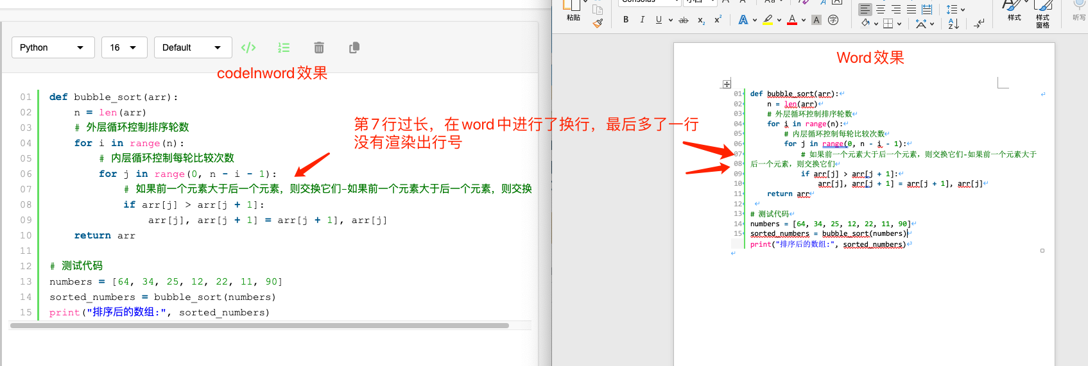Click the Dictate (听写) microphone button
This screenshot has width=1088, height=366.
(1079, 11)
